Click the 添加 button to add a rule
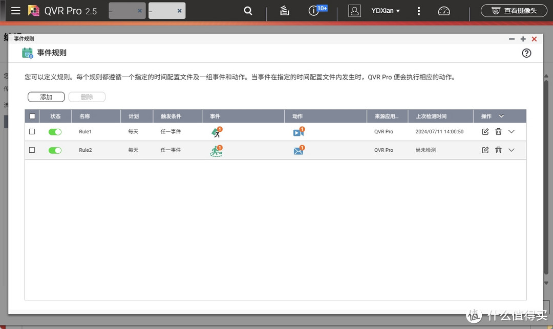The image size is (553, 329). tap(46, 97)
